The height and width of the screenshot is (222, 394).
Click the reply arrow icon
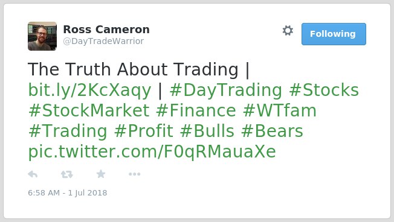(x=33, y=174)
